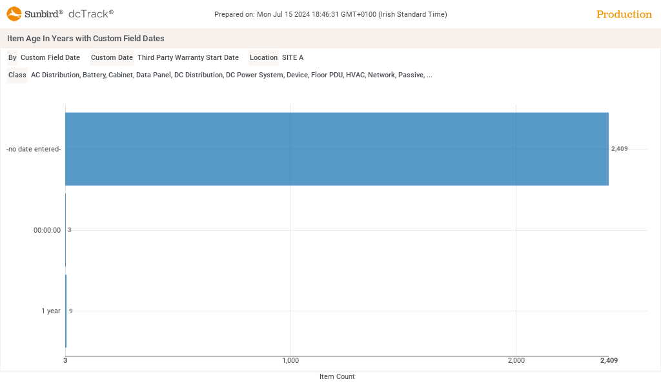Select the Custom Field Date filter value
Image resolution: width=661 pixels, height=388 pixels.
[x=50, y=57]
